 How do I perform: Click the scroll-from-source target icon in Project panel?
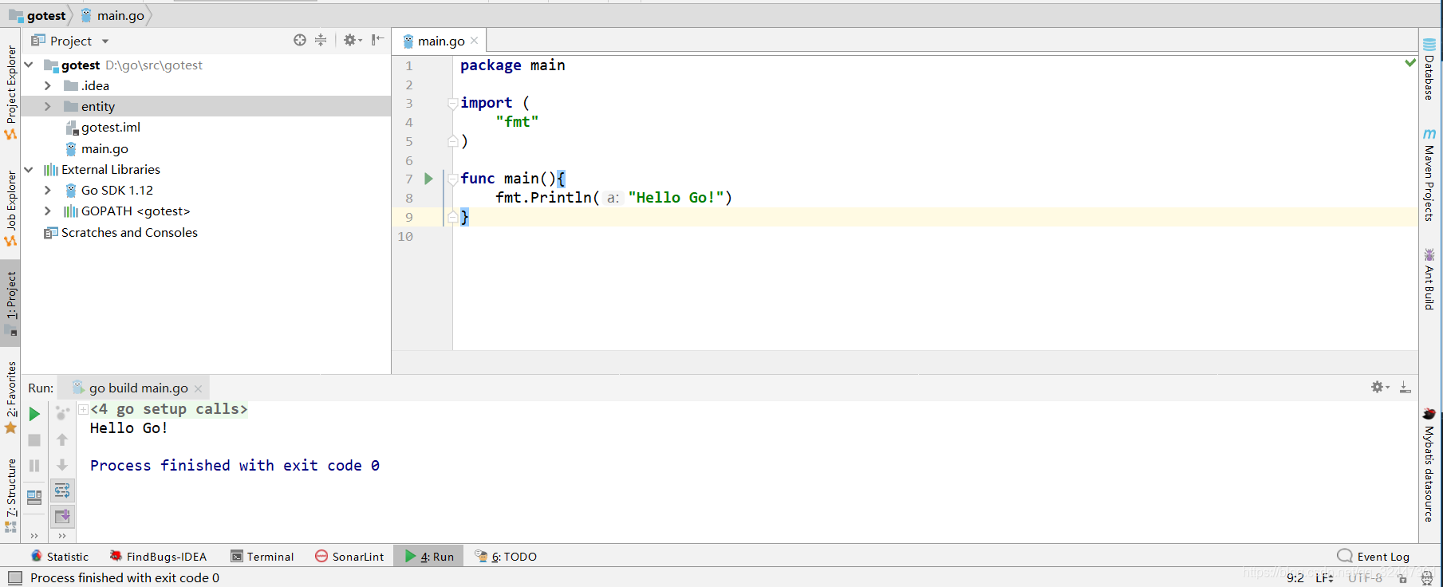click(x=300, y=40)
